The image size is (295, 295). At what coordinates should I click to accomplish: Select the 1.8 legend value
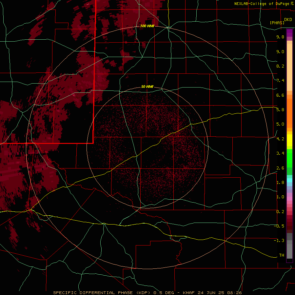coord(280,183)
